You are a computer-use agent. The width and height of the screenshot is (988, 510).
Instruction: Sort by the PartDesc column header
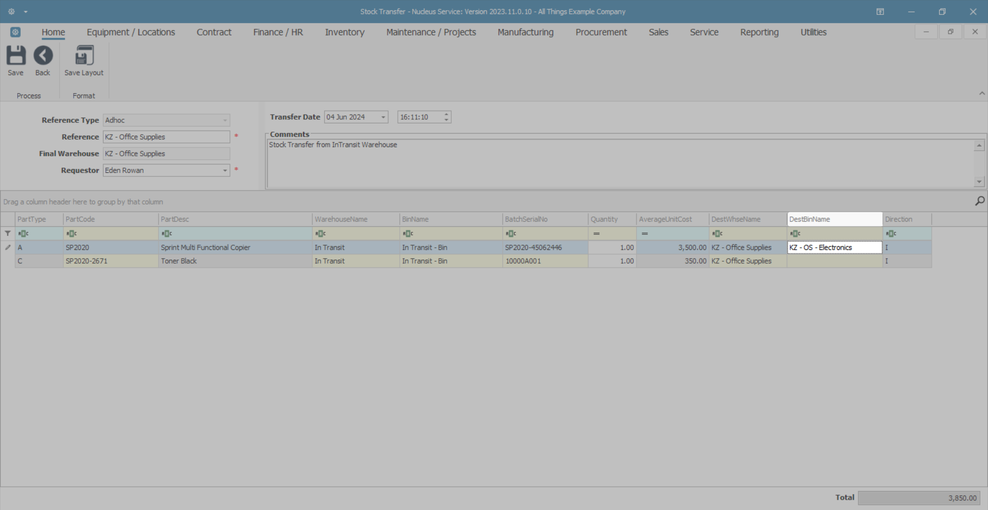235,219
